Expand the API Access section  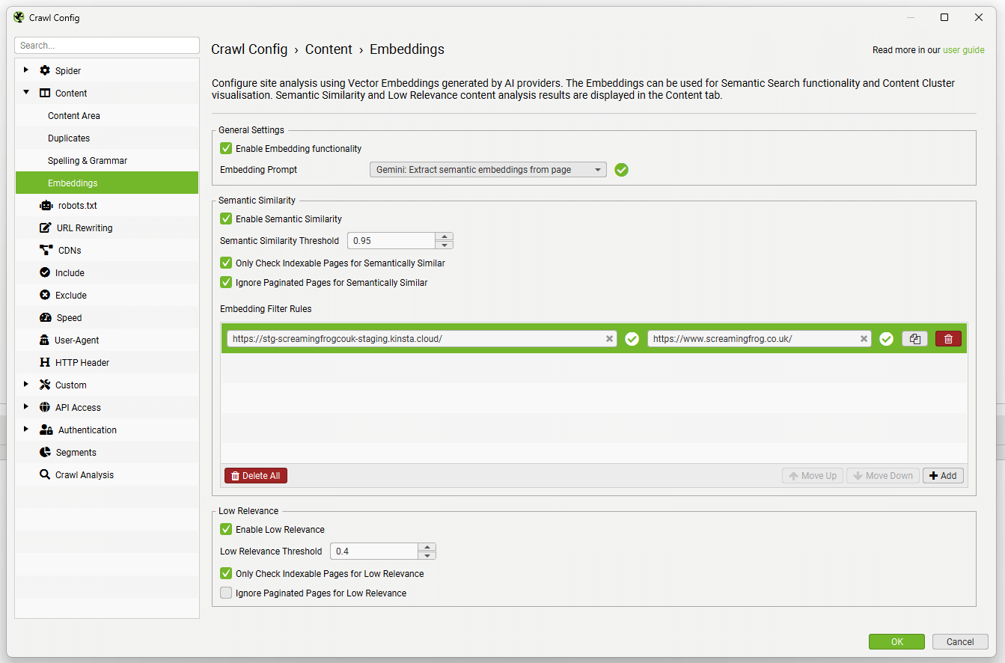(27, 407)
